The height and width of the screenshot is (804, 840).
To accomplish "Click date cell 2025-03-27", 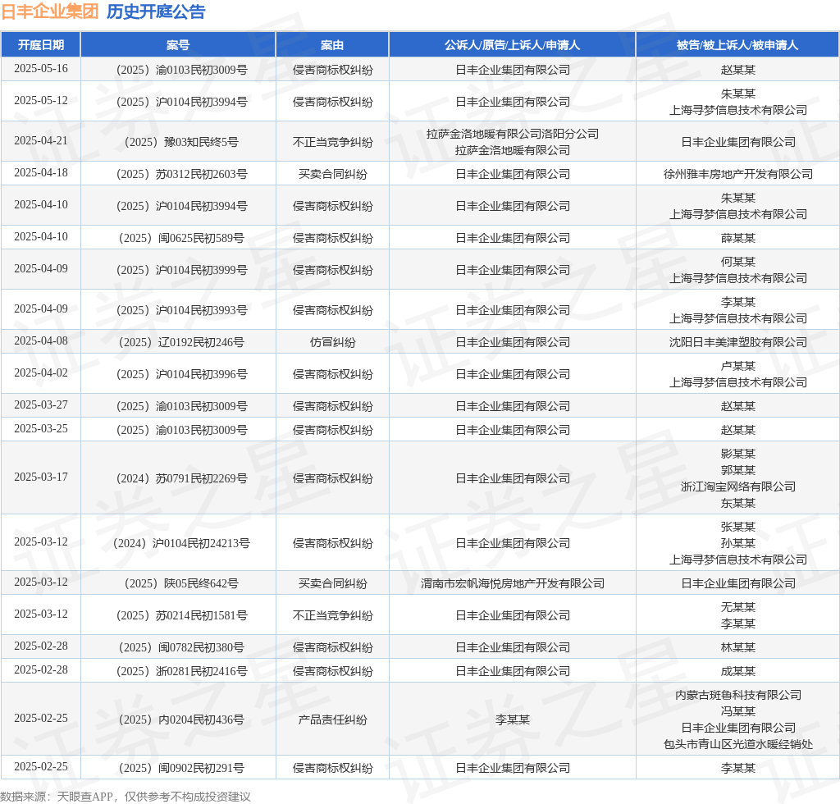I will 41,405.
